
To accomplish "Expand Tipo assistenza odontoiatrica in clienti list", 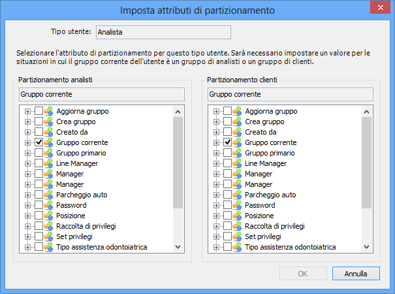I will coord(217,247).
